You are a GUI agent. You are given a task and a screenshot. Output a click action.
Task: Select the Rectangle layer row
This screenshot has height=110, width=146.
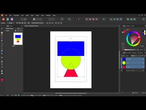(133, 59)
